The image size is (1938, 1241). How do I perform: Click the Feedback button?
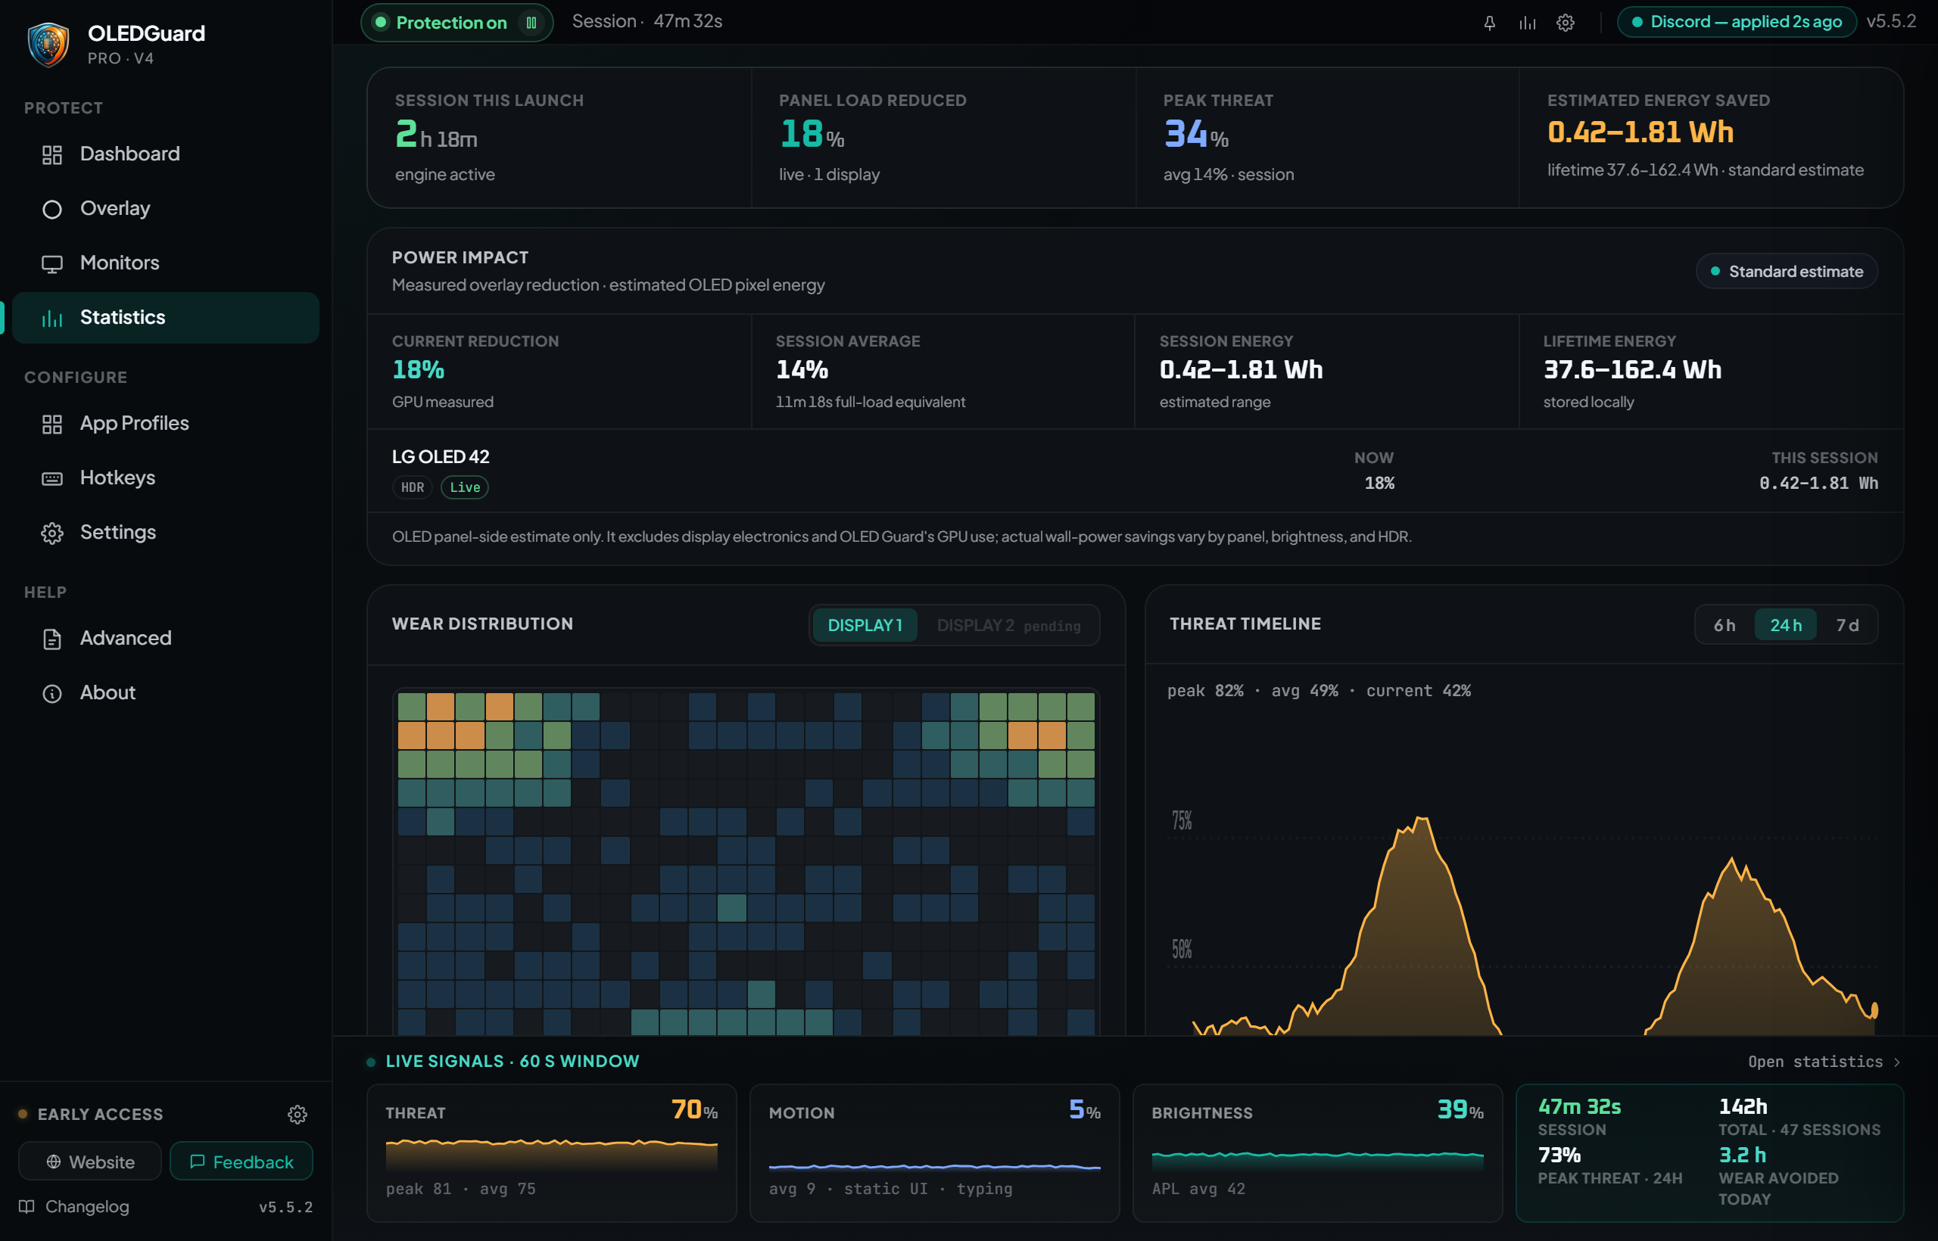241,1162
